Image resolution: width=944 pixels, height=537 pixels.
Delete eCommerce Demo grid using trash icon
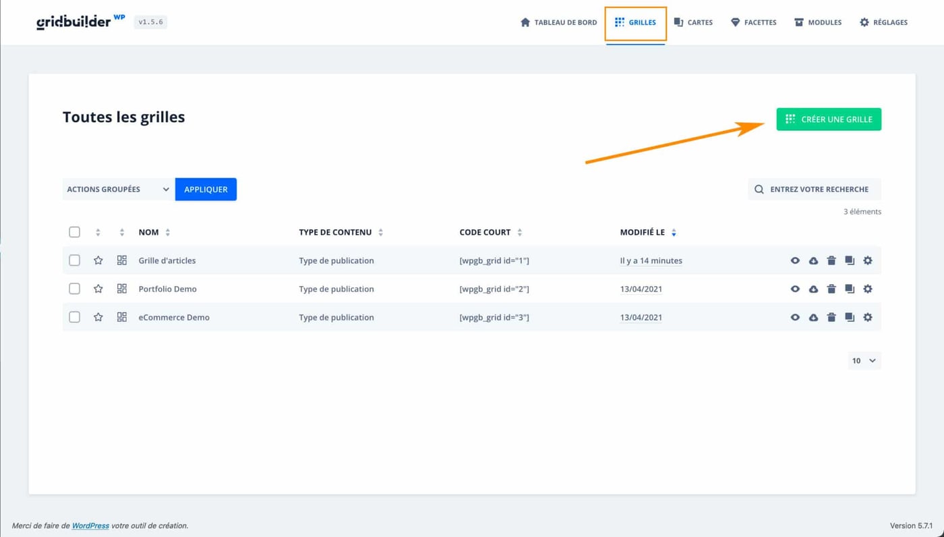point(831,317)
